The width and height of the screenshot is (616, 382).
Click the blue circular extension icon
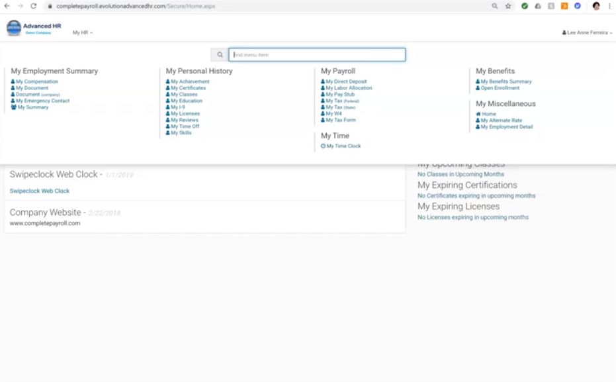point(578,6)
